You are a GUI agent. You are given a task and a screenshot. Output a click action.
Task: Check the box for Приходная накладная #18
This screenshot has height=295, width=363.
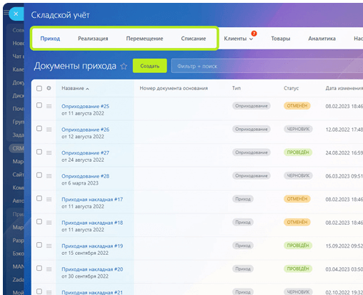click(39, 221)
